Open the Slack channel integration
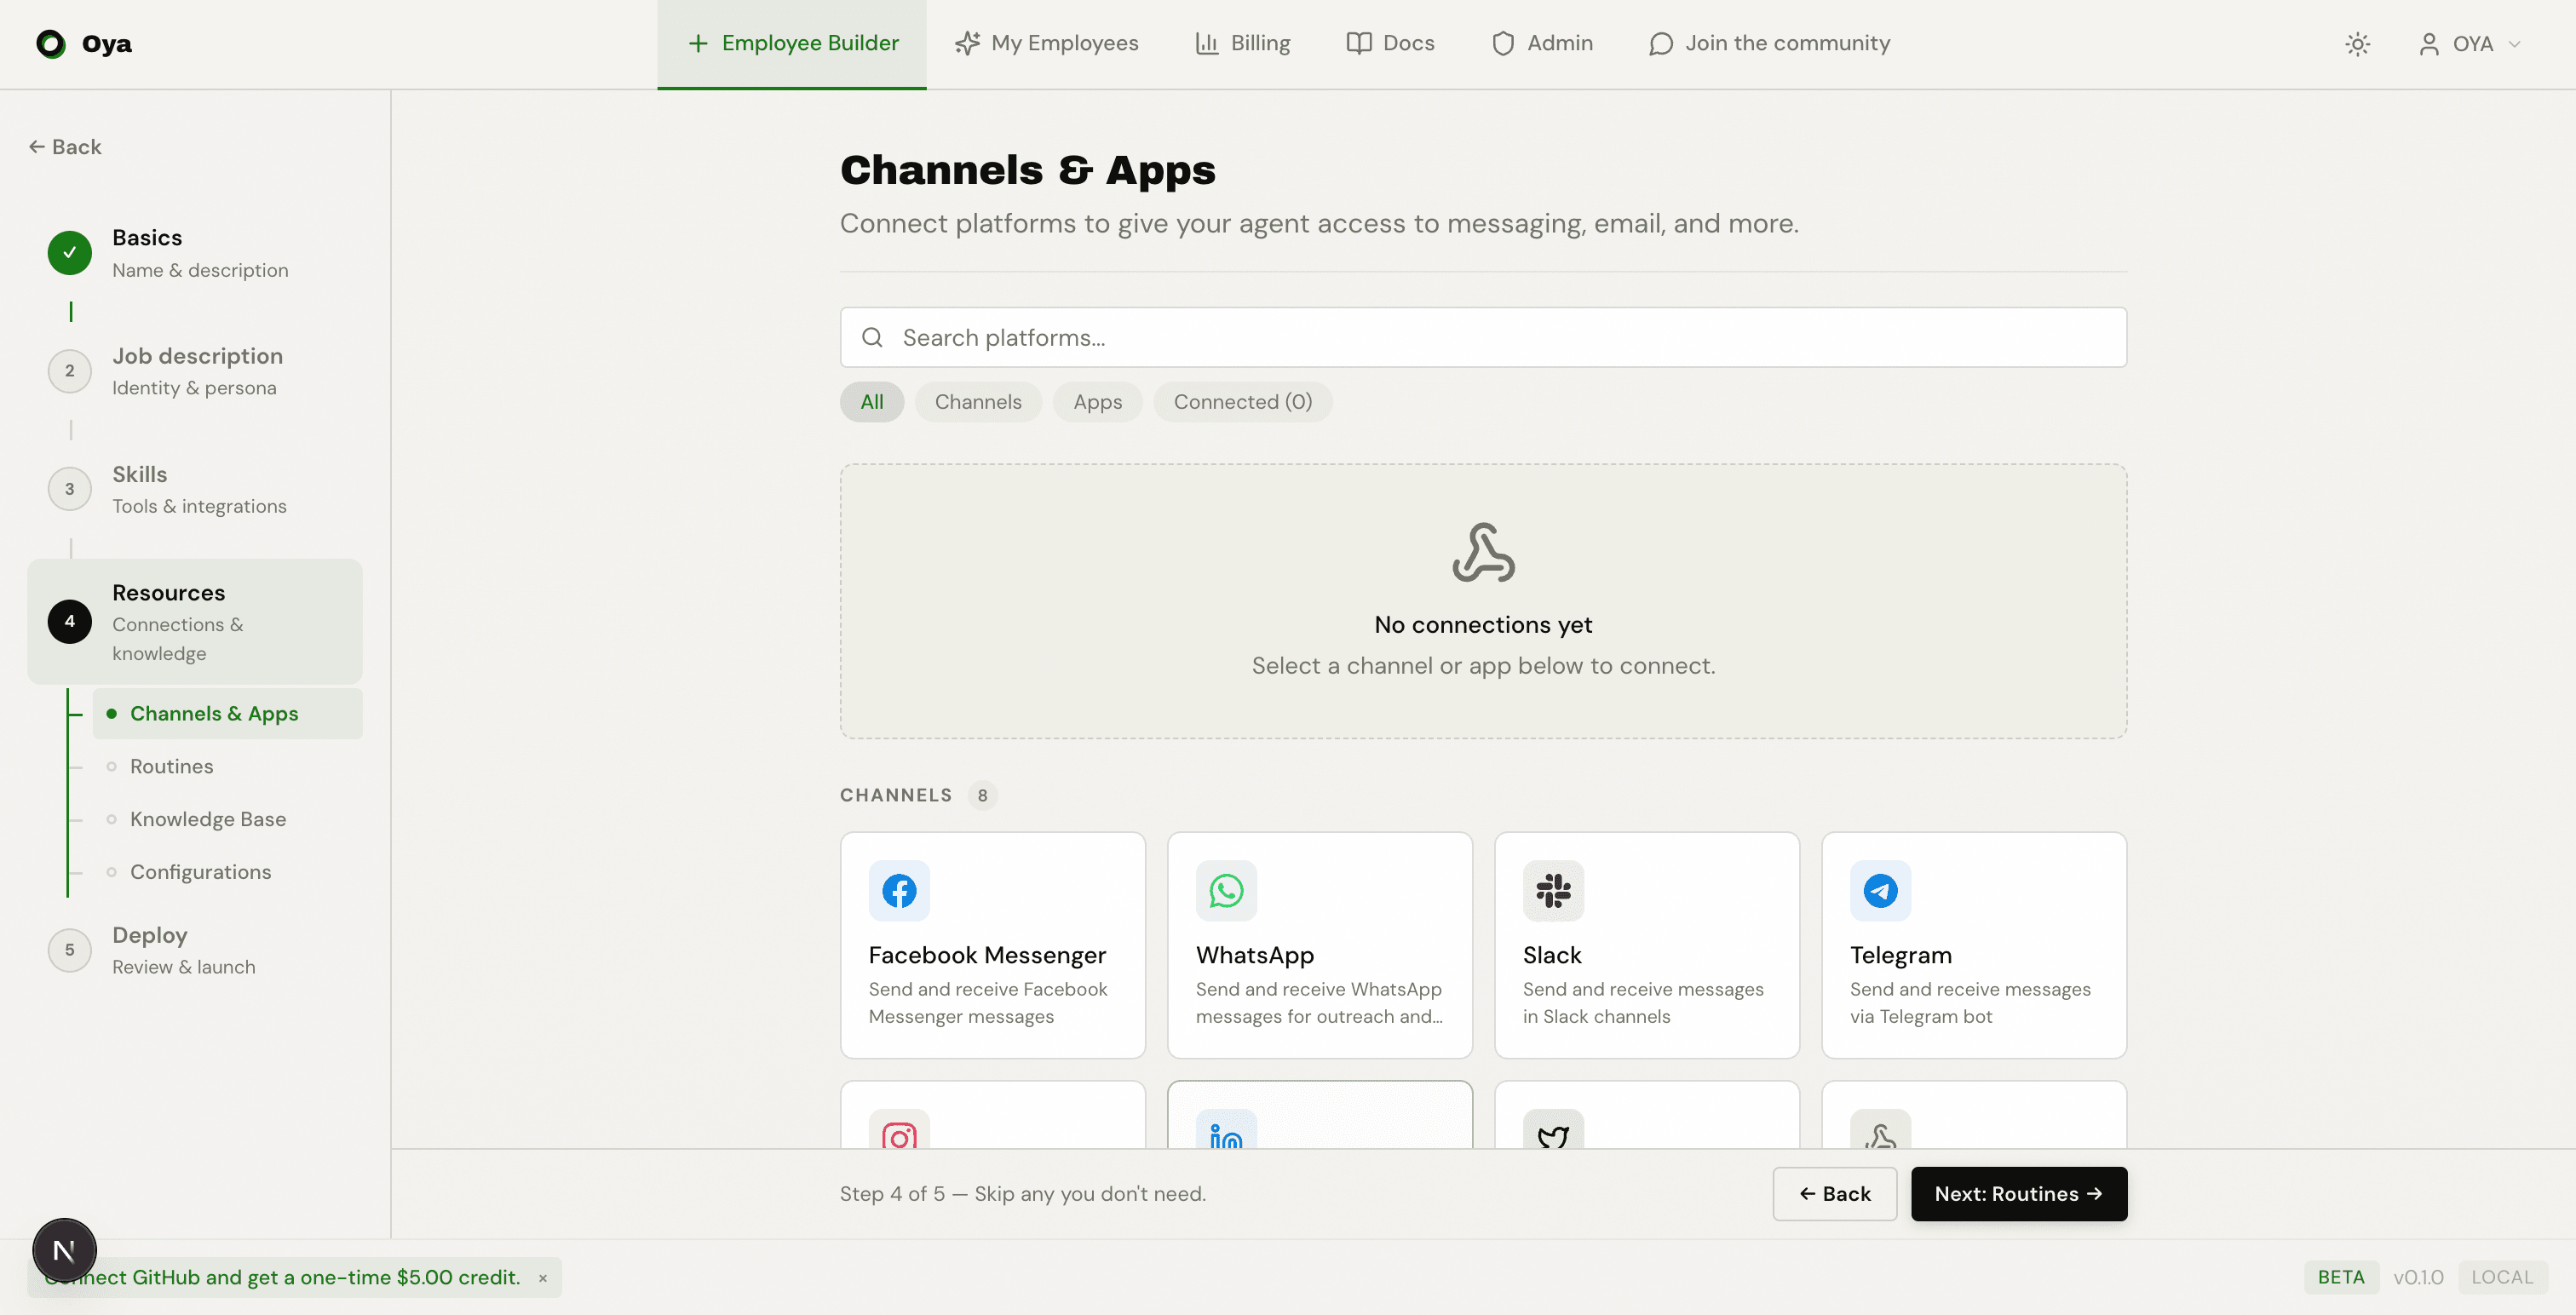 tap(1645, 944)
